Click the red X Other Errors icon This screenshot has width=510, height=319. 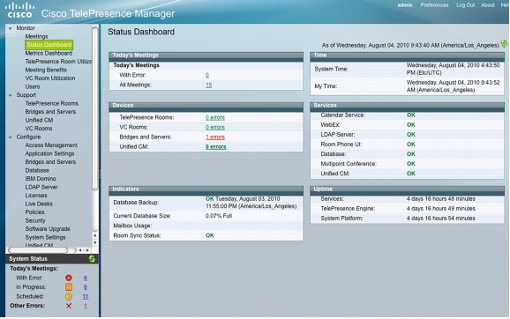(69, 306)
